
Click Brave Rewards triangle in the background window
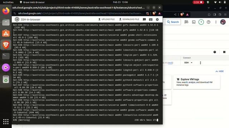(187, 14)
